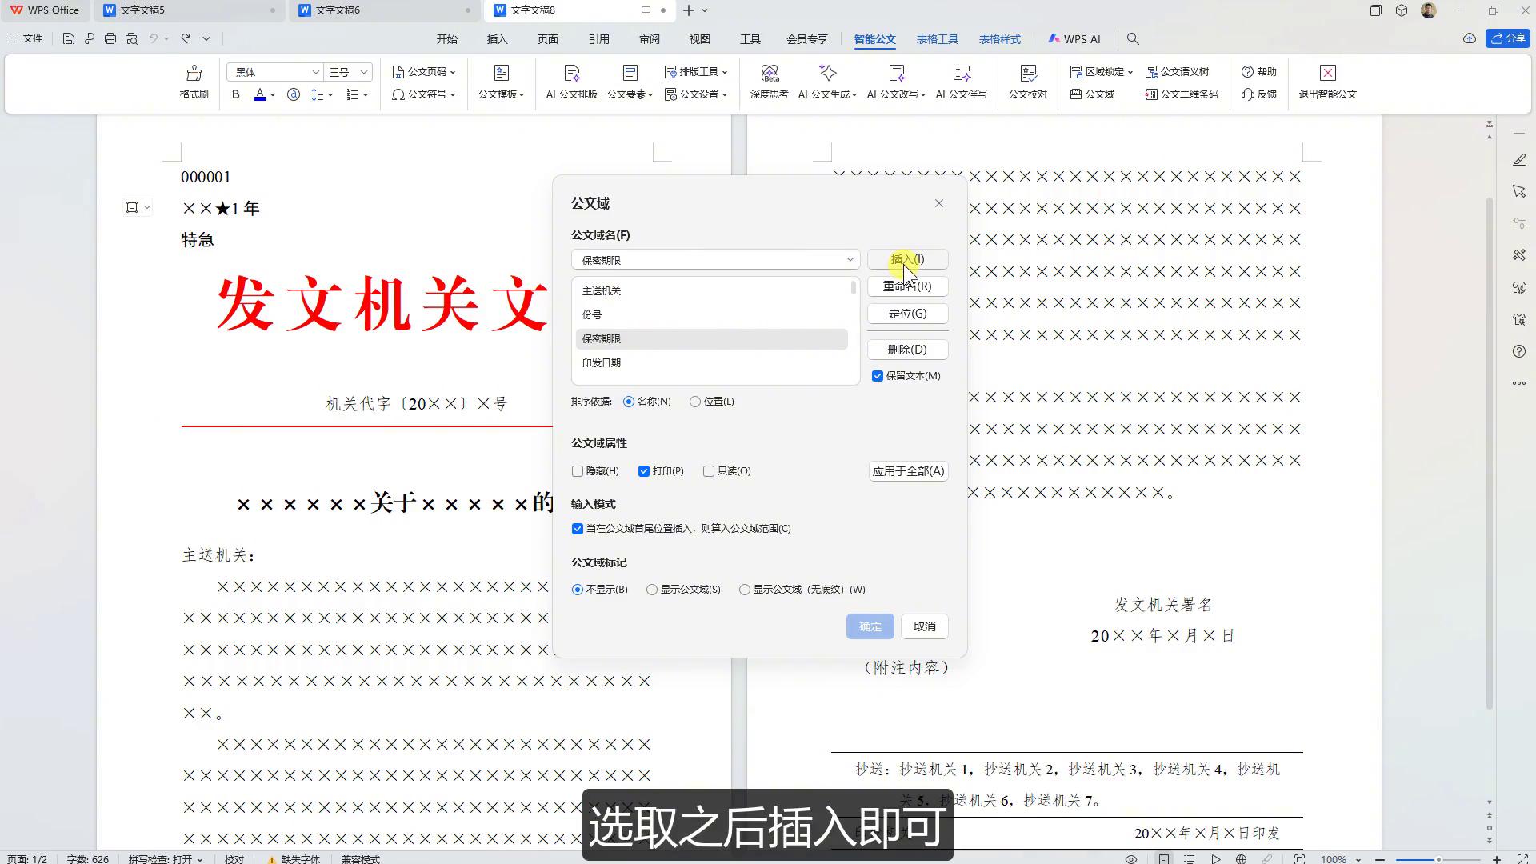Select the 格式刷 format painter tool
Screen dimensions: 1536x864
tap(193, 82)
